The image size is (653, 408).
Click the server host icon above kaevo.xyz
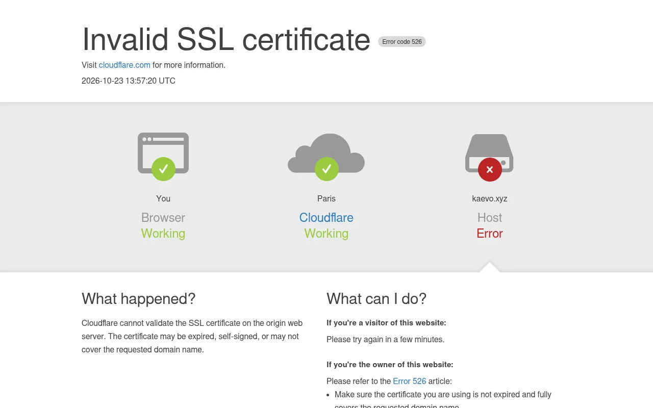(x=489, y=157)
